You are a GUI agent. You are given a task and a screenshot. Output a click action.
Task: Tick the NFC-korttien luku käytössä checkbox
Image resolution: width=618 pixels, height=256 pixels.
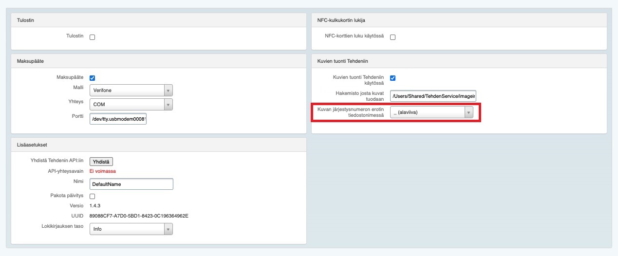point(393,37)
